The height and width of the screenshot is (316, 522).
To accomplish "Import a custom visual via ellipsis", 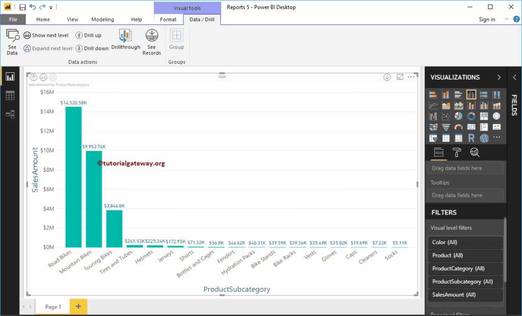I will pyautogui.click(x=497, y=137).
